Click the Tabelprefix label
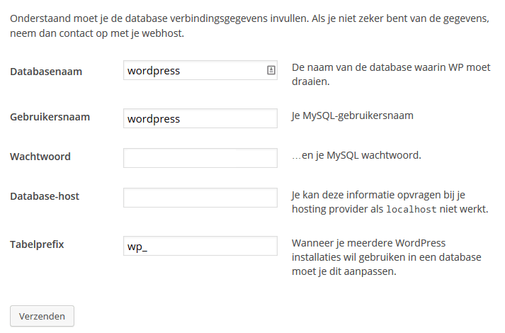This screenshot has width=505, height=333. [x=37, y=244]
